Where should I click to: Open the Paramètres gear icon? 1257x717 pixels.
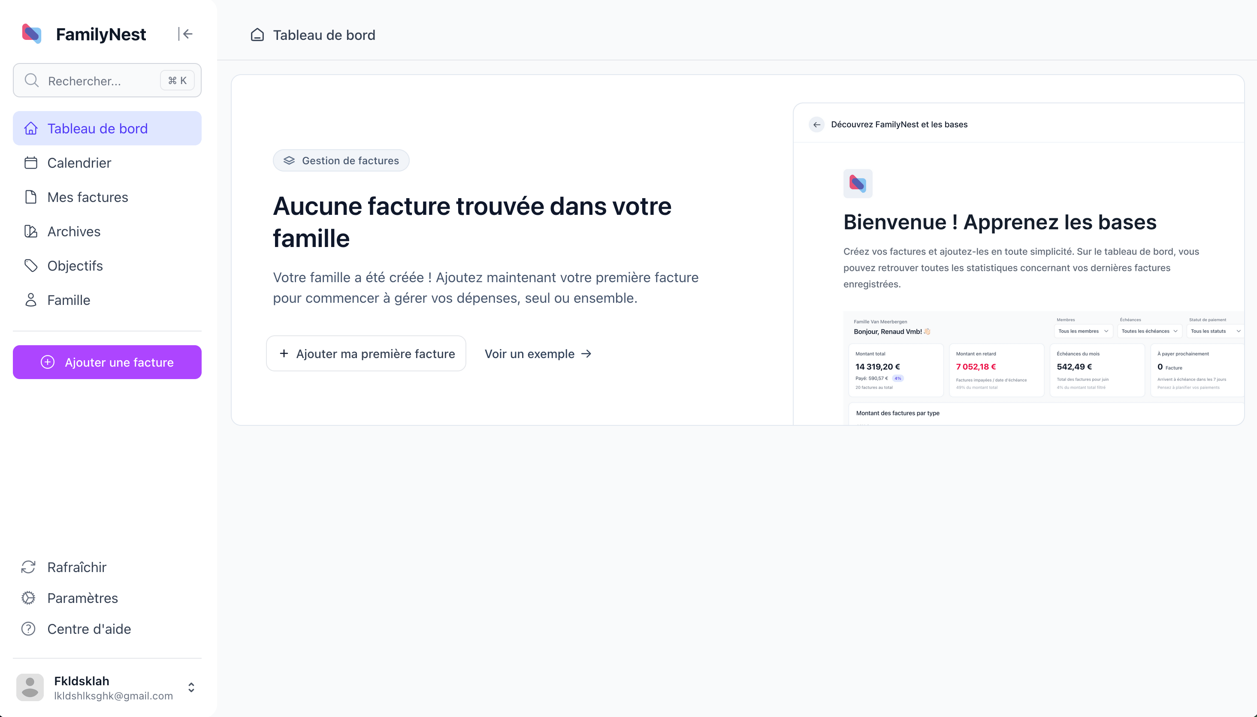29,598
